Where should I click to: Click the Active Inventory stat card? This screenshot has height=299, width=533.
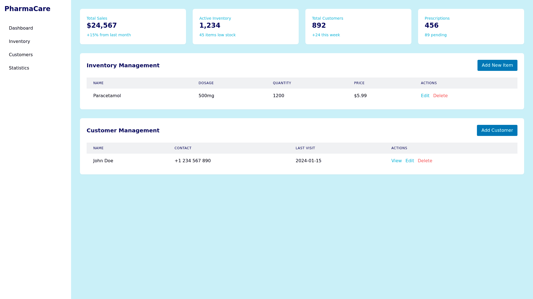246,27
